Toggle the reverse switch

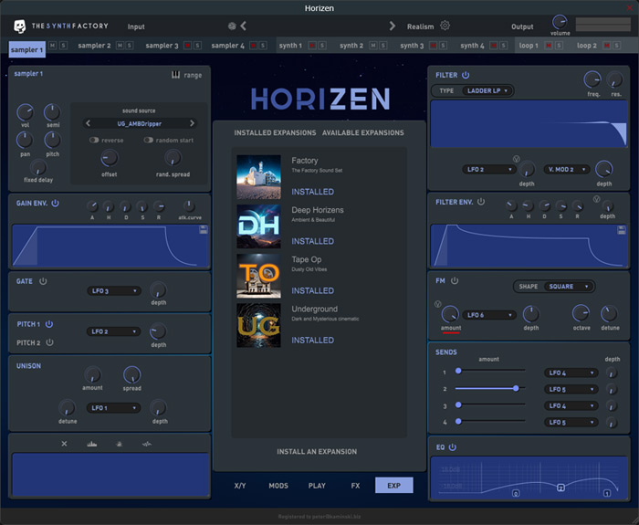94,140
